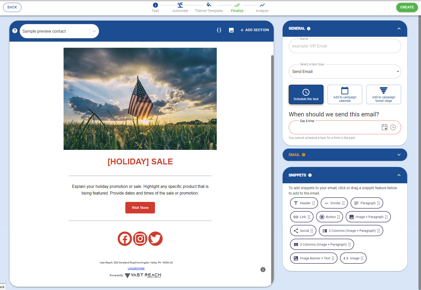Image resolution: width=421 pixels, height=290 pixels.
Task: Click the Analyze chart icon
Action: [x=262, y=5]
